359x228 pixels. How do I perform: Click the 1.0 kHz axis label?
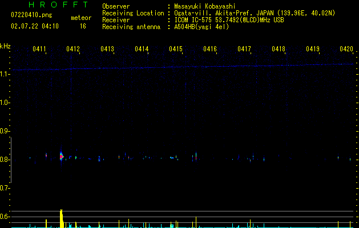4,103
